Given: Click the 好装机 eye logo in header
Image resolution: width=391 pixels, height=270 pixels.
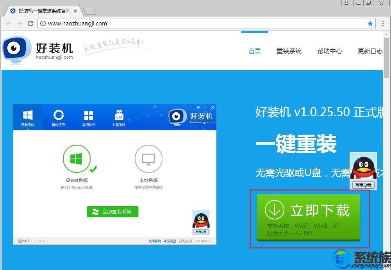Looking at the screenshot, I should click(x=17, y=50).
